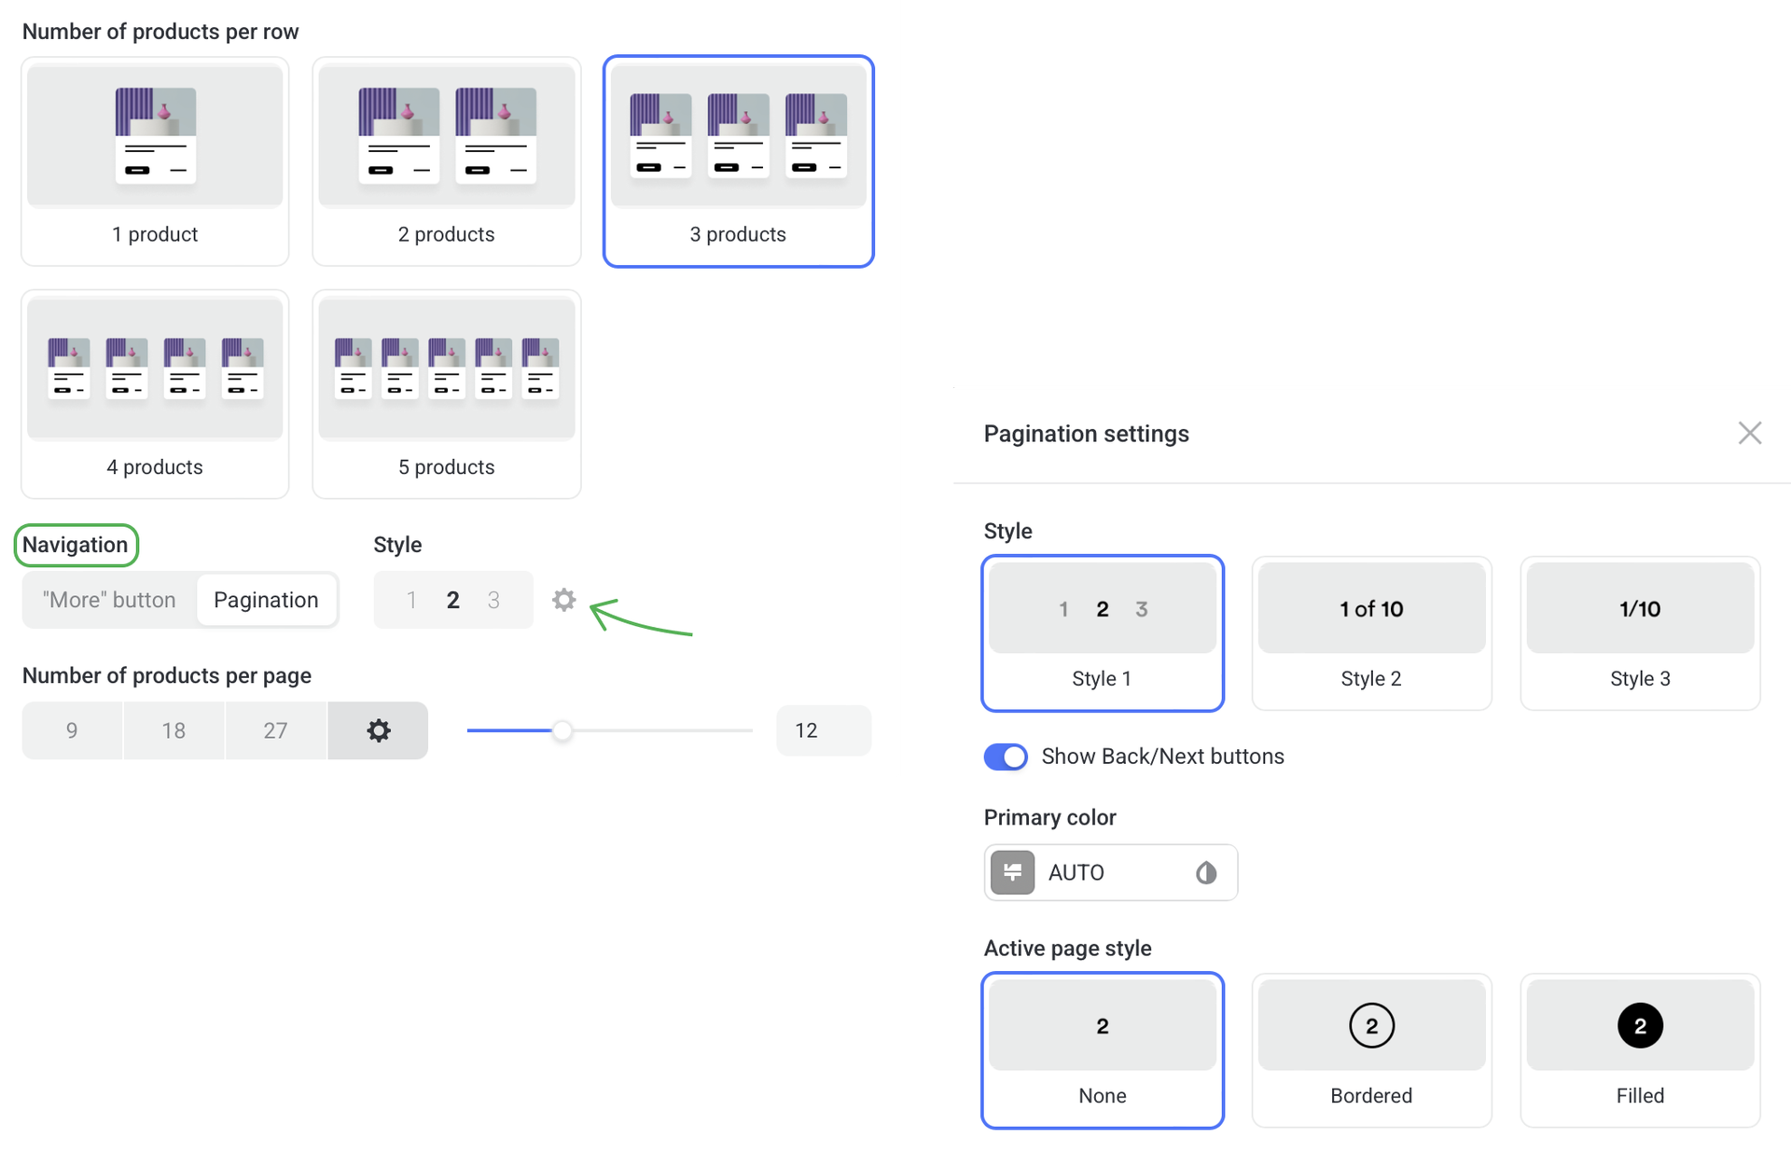Toggle Show Back/Next buttons switch
Viewport: 1791px width, 1152px height.
coord(1006,756)
